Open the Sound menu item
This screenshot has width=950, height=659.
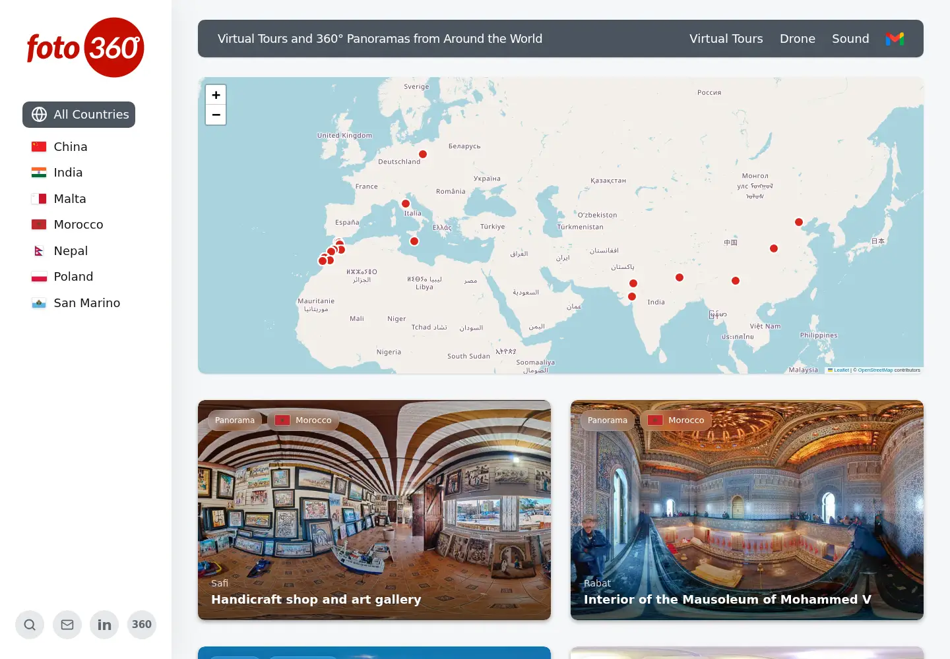pos(850,39)
